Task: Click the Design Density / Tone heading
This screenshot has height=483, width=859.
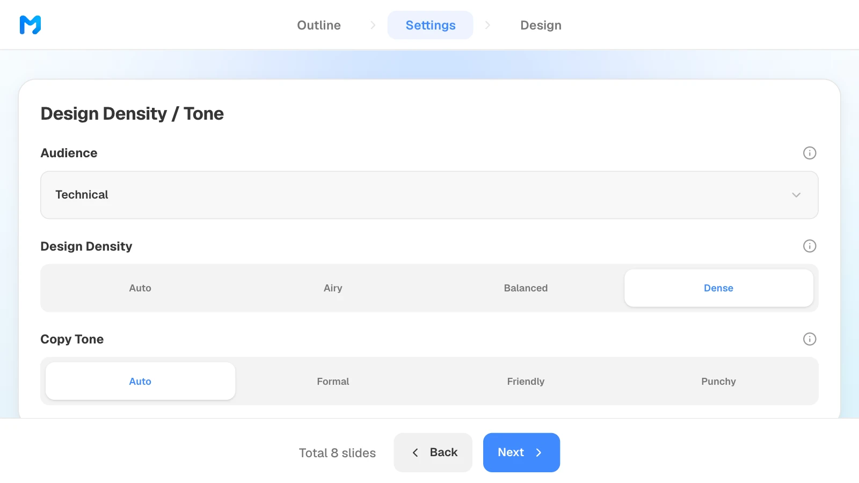Action: pos(132,114)
